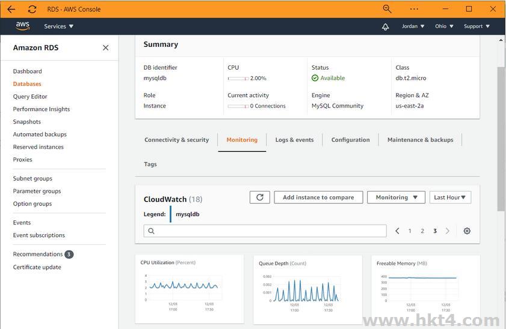Open Certificate update
Screen dimensions: 506x329
37,267
